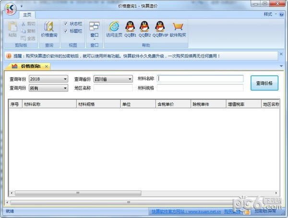Click the 查询价格 button
The image size is (288, 218).
pyautogui.click(x=264, y=83)
